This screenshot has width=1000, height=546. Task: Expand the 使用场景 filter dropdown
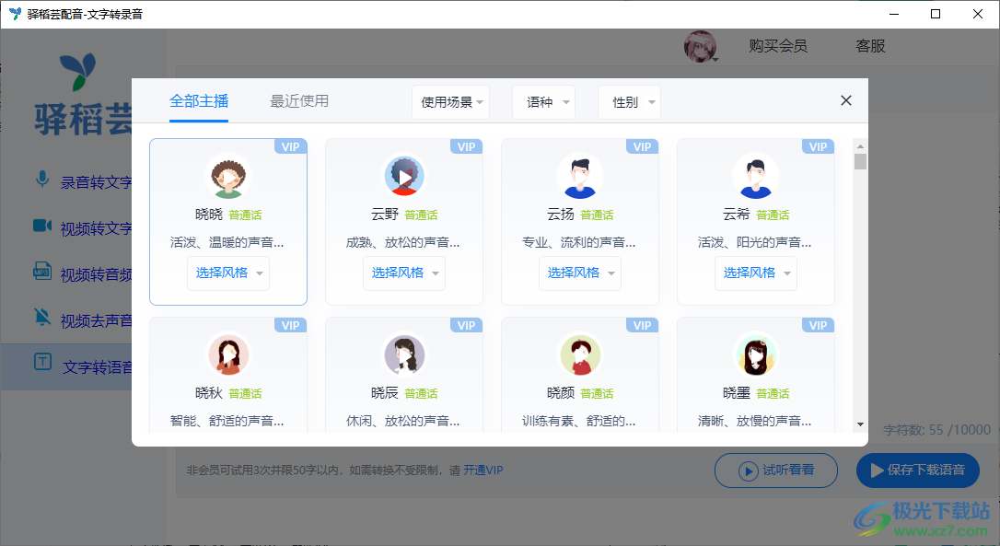[x=450, y=102]
